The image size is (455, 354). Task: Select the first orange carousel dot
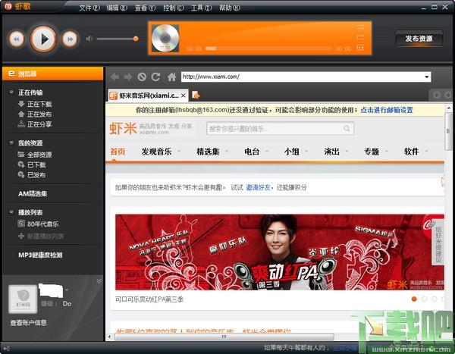(x=414, y=299)
